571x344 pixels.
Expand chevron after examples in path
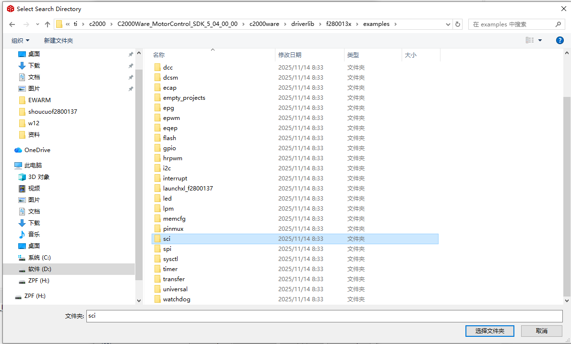tap(395, 24)
